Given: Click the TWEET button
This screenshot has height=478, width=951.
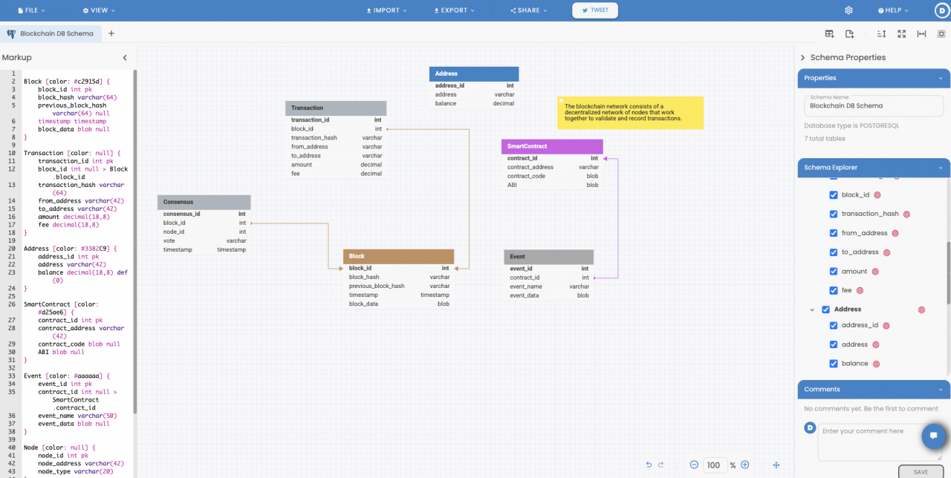Looking at the screenshot, I should pos(594,10).
